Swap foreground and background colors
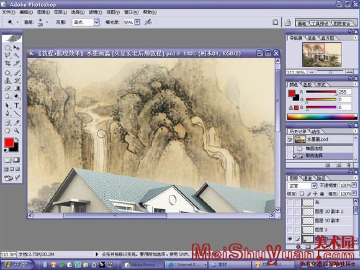Image resolution: width=360 pixels, height=270 pixels. tap(17, 140)
